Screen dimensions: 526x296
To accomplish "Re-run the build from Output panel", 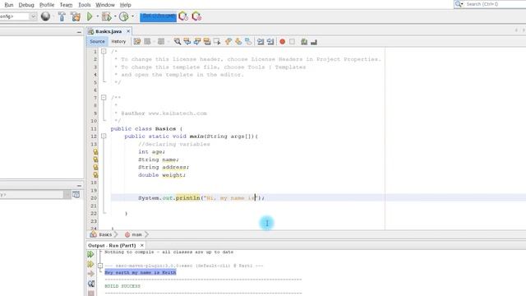I will pos(90,254).
